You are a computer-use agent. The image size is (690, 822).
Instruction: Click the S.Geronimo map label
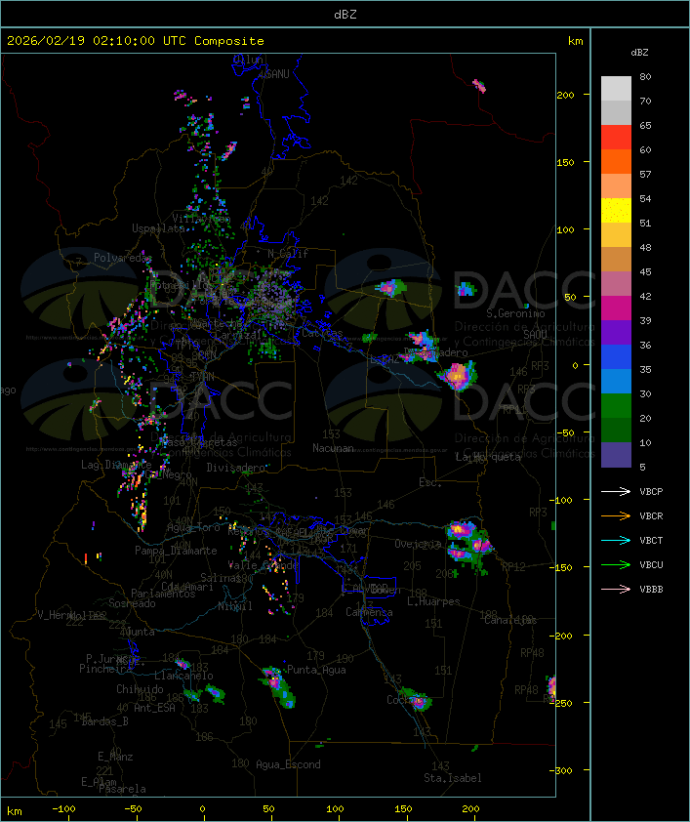coord(515,313)
